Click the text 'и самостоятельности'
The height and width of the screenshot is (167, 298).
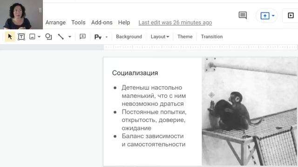(x=154, y=144)
